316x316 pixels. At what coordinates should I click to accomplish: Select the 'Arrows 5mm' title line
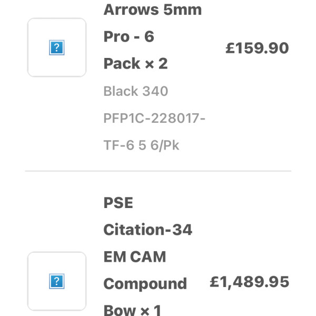pos(153,9)
